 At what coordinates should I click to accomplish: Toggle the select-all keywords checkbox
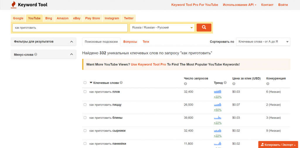click(85, 83)
